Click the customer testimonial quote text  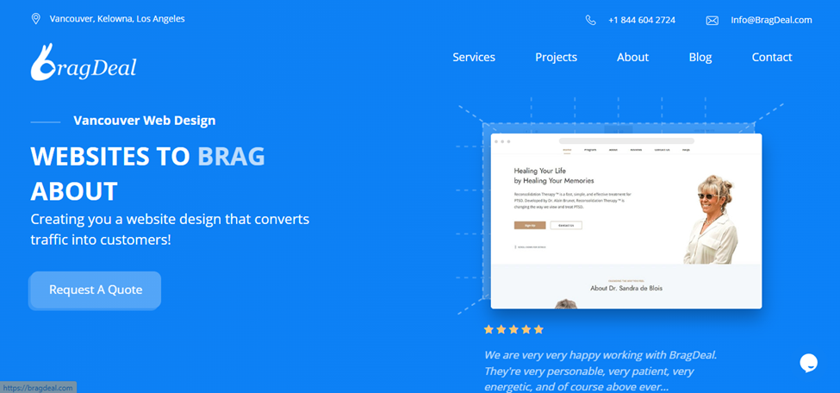(600, 371)
